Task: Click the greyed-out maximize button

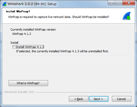Action: point(119,3)
